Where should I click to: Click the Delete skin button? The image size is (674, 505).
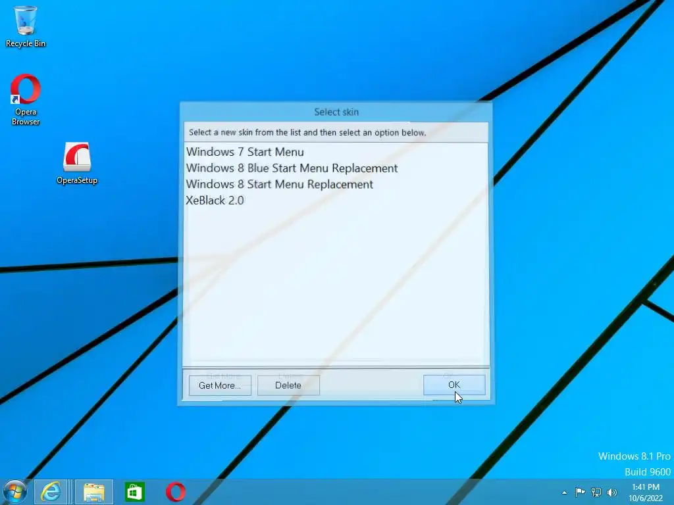click(x=288, y=385)
